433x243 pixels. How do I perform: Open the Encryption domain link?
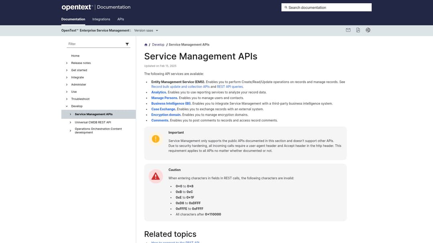[166, 115]
